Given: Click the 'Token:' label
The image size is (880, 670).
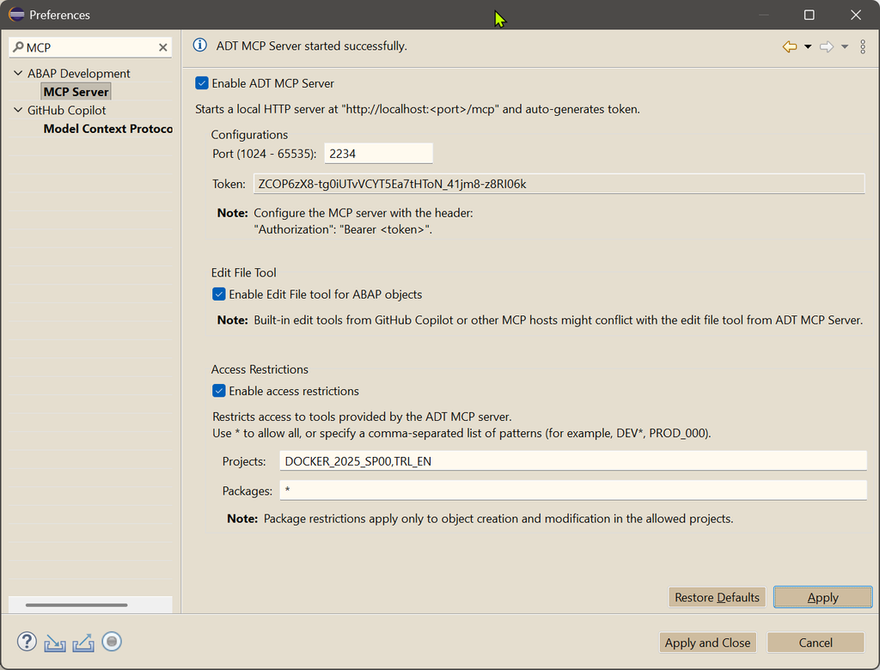Looking at the screenshot, I should click(229, 184).
